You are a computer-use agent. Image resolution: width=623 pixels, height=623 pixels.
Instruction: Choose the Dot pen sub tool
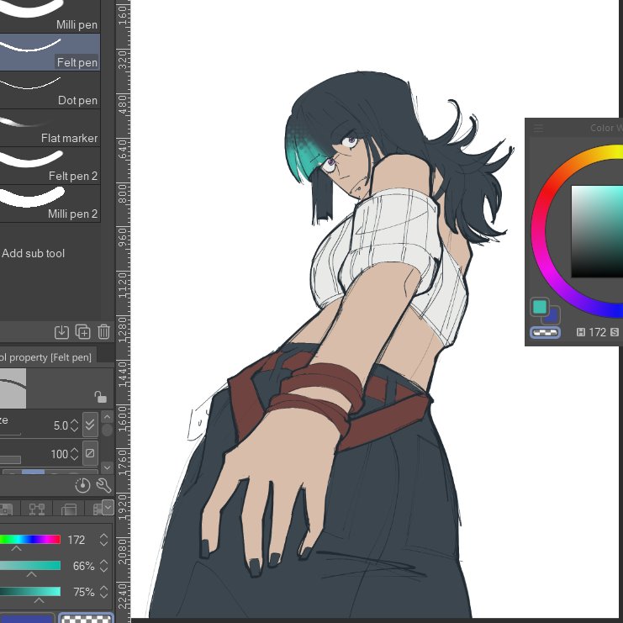point(50,90)
